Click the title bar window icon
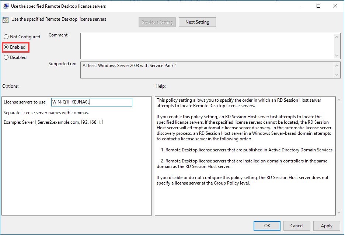 6,6
